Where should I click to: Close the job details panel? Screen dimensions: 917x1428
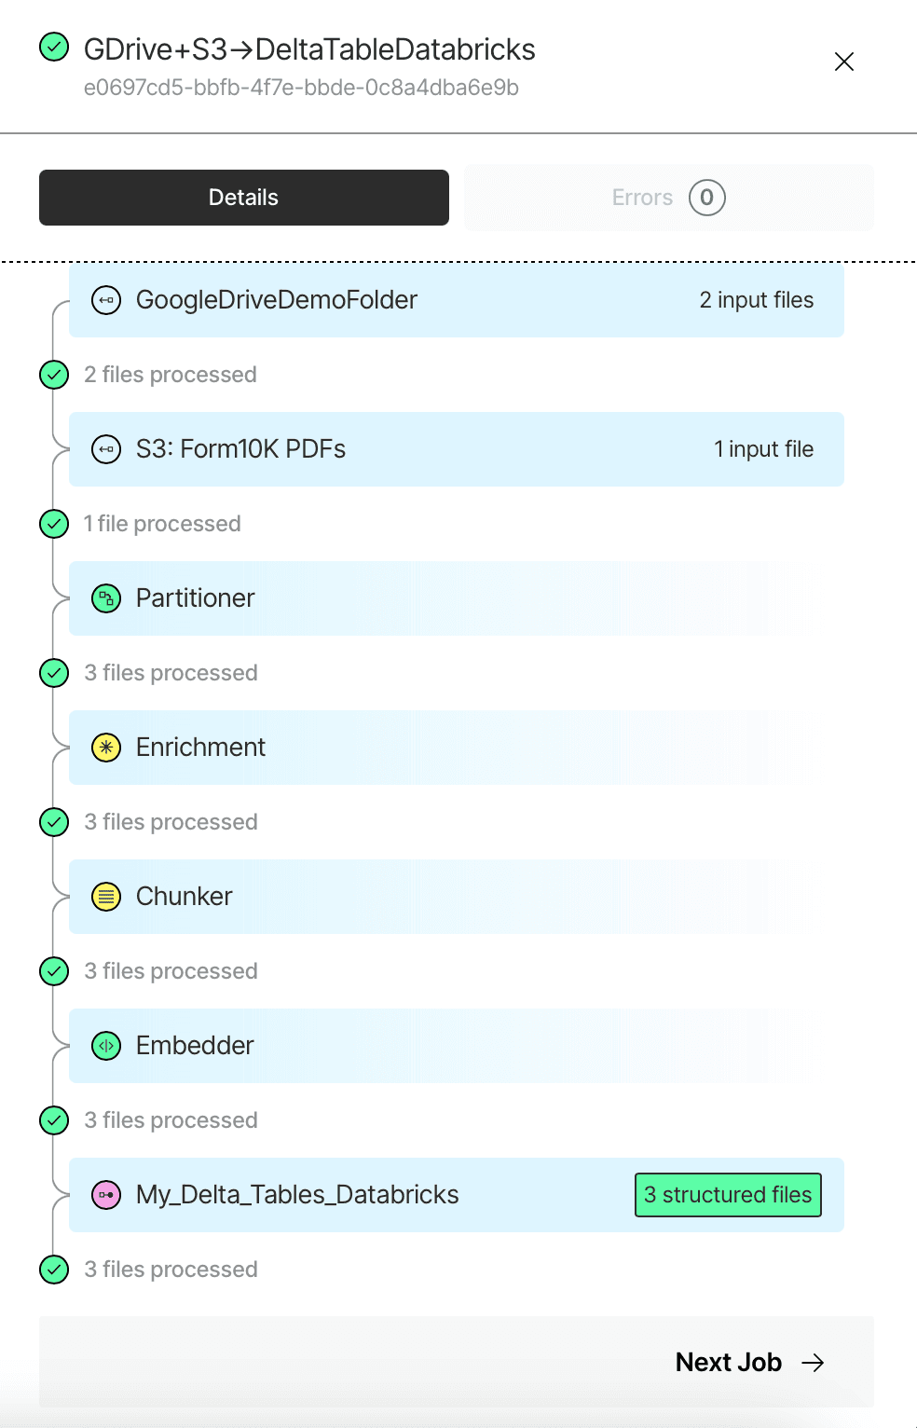pos(844,62)
